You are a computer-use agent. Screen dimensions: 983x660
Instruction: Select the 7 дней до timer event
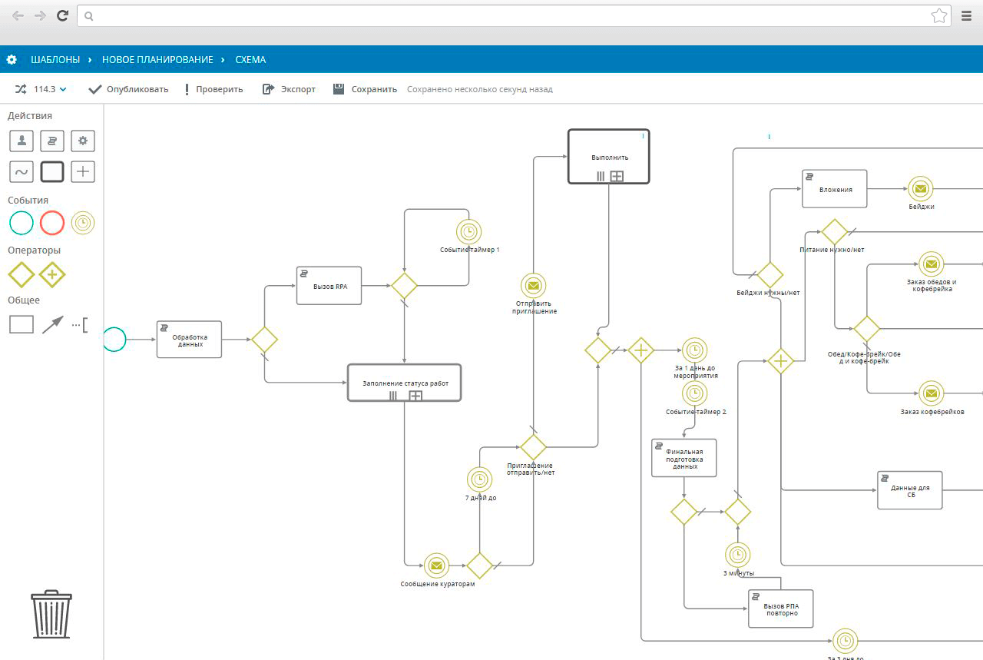point(479,479)
